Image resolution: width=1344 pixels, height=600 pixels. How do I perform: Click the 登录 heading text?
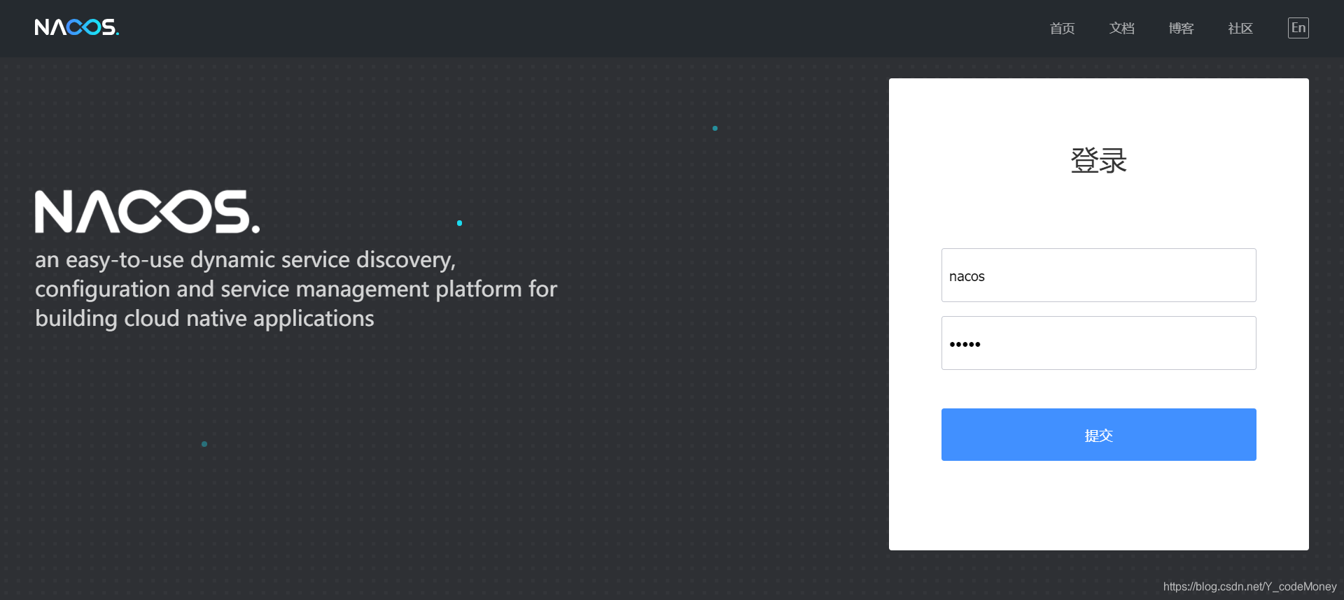tap(1099, 161)
